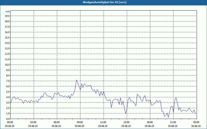This screenshot has height=129, width=207.
Task: Select "29.08.20" date under 09:00
Action: (79, 126)
